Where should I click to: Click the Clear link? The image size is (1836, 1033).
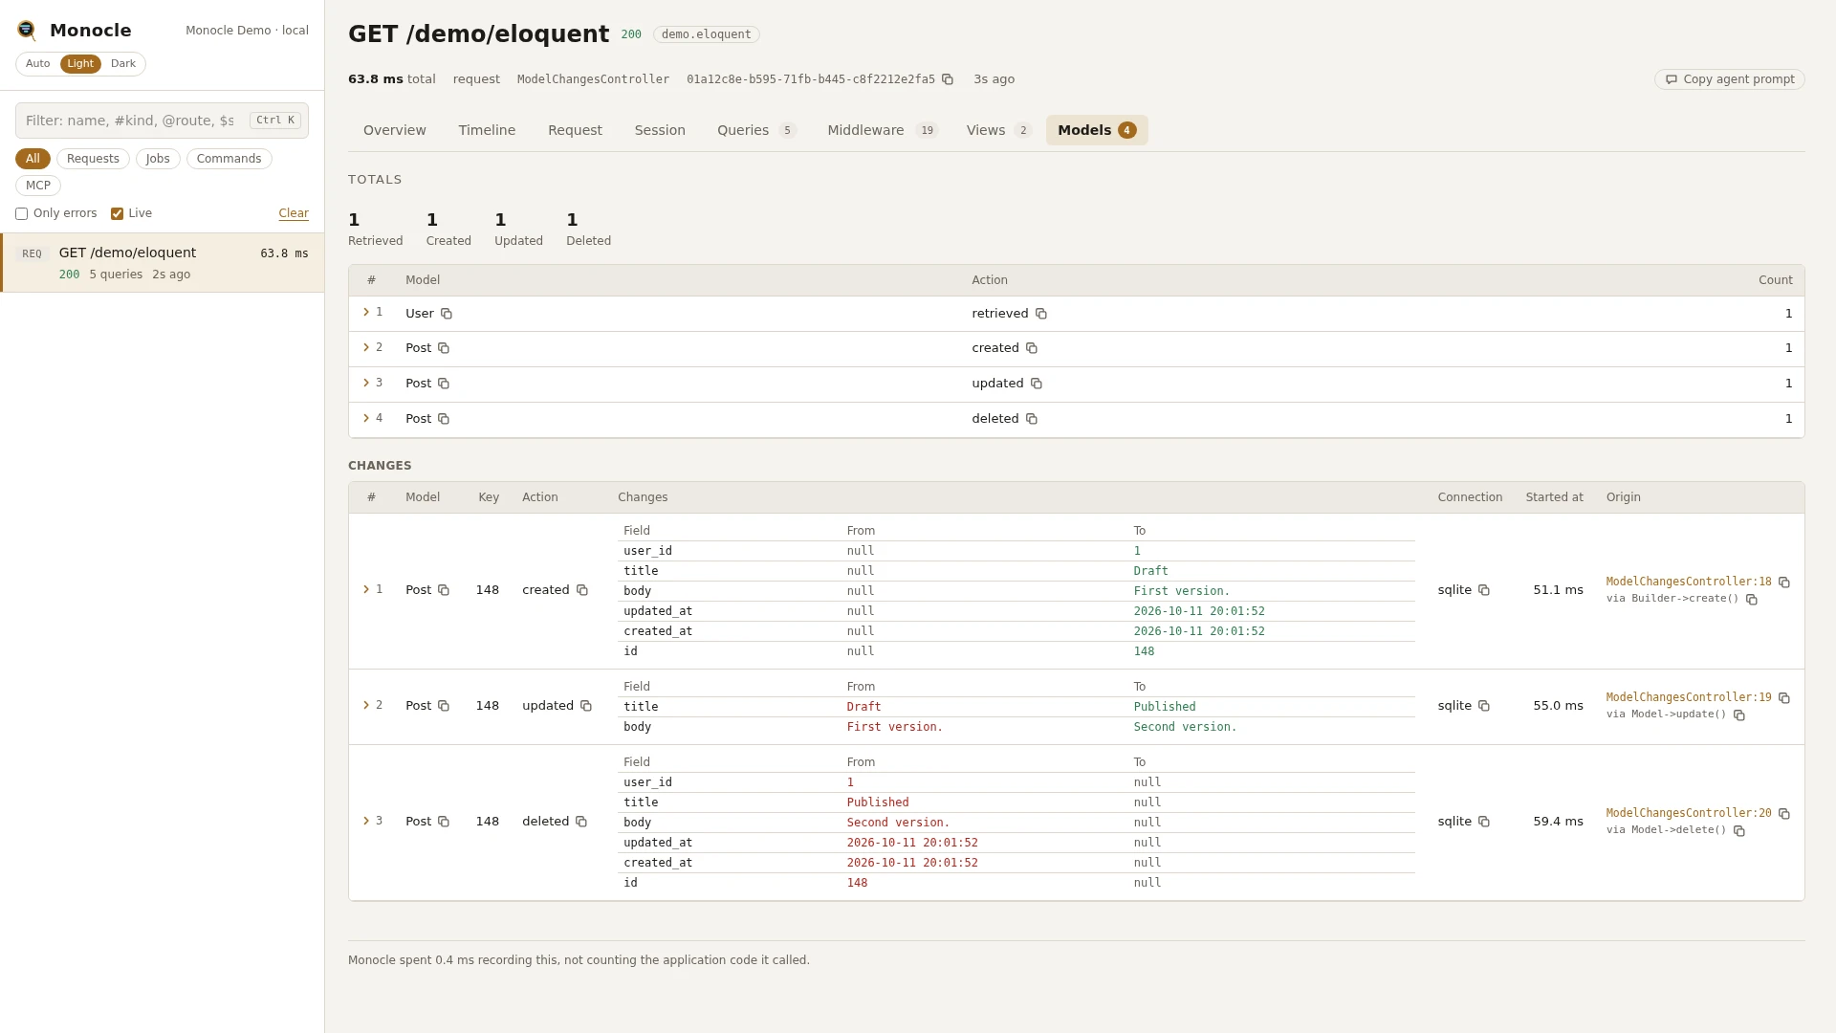(294, 213)
